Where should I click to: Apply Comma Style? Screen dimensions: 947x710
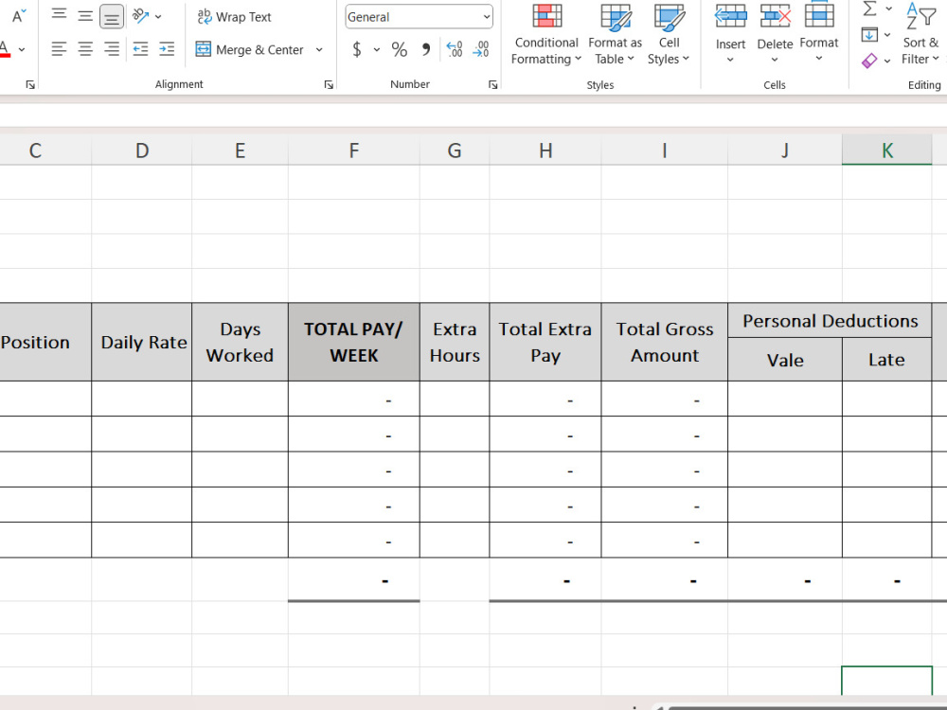tap(426, 49)
